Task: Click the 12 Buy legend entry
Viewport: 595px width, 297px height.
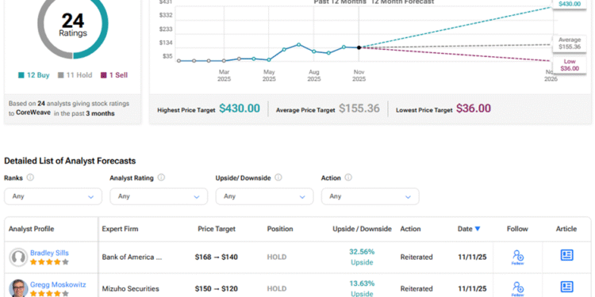Action: tap(34, 75)
